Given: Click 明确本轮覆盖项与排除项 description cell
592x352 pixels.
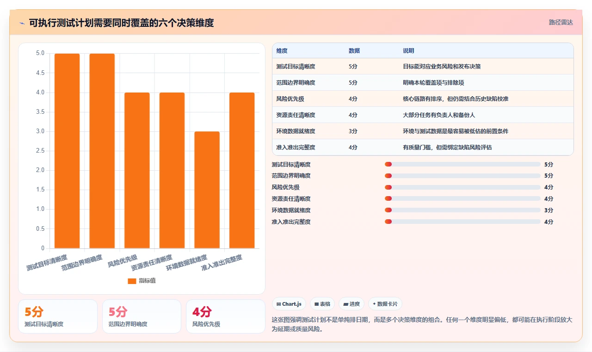Looking at the screenshot, I should (x=433, y=83).
